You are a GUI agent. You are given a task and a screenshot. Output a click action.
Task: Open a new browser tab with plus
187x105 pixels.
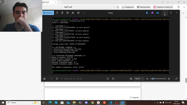[60, 2]
